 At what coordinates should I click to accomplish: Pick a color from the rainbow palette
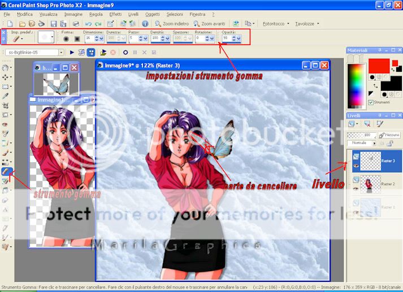click(x=356, y=85)
